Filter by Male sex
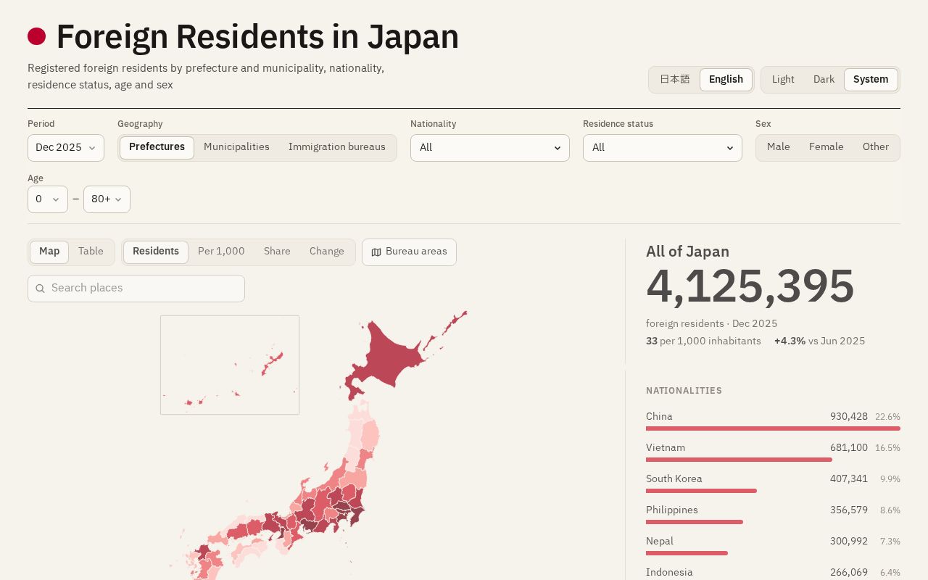Image resolution: width=928 pixels, height=580 pixels. pos(779,147)
